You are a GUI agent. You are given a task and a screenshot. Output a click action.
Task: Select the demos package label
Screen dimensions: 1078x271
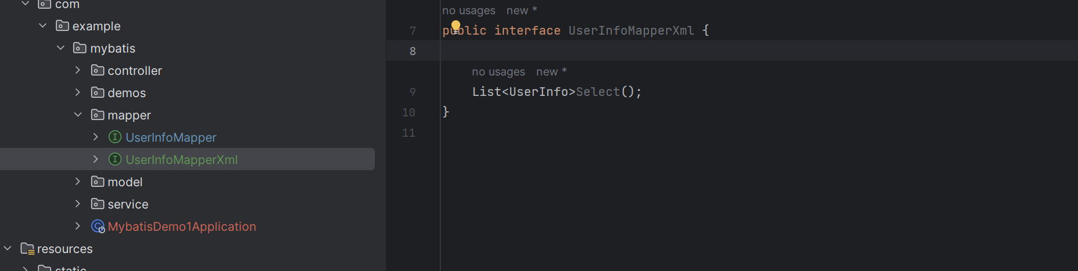tap(127, 93)
